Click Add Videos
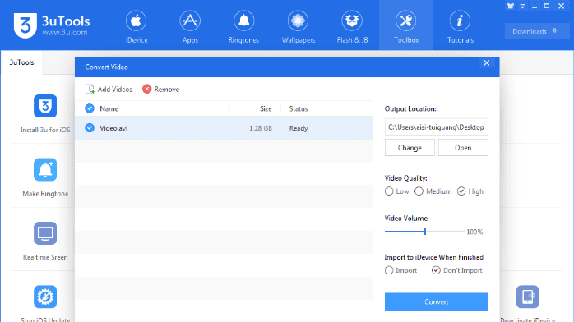 point(109,90)
